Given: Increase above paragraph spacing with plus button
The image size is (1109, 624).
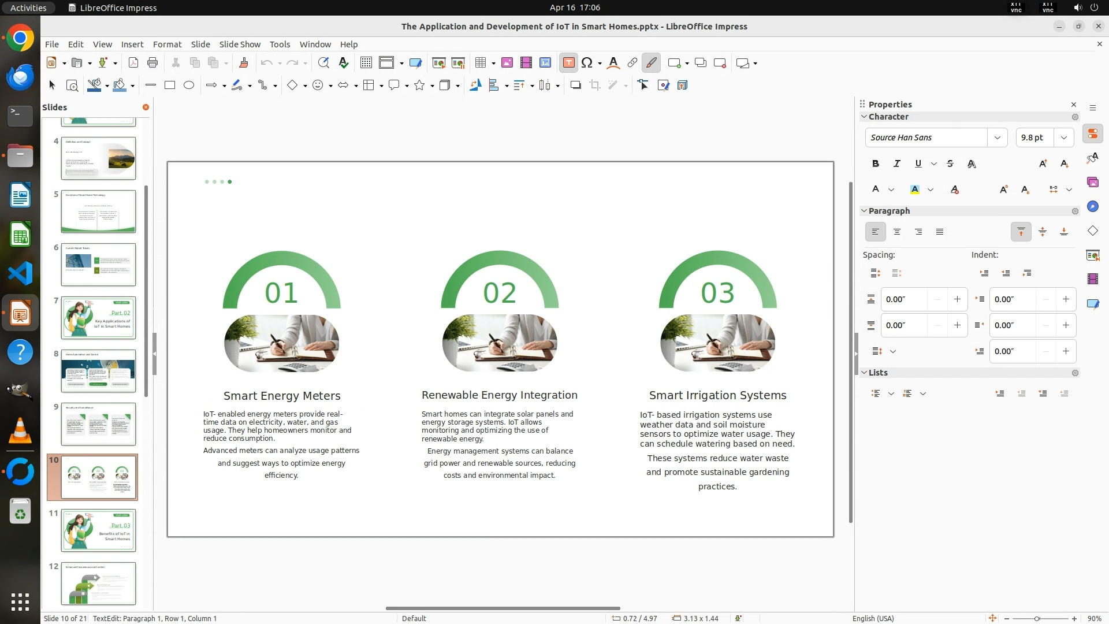Looking at the screenshot, I should coord(957,299).
